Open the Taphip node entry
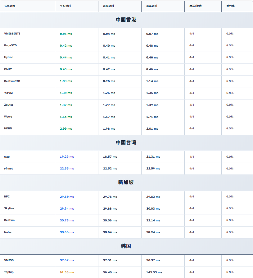Screen dimensions: 253x278 [9, 272]
